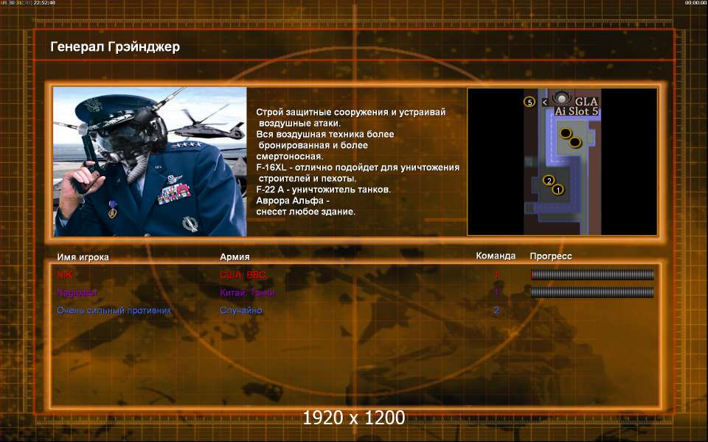
Task: Click army entry 'США: ВВС'
Action: pos(243,275)
